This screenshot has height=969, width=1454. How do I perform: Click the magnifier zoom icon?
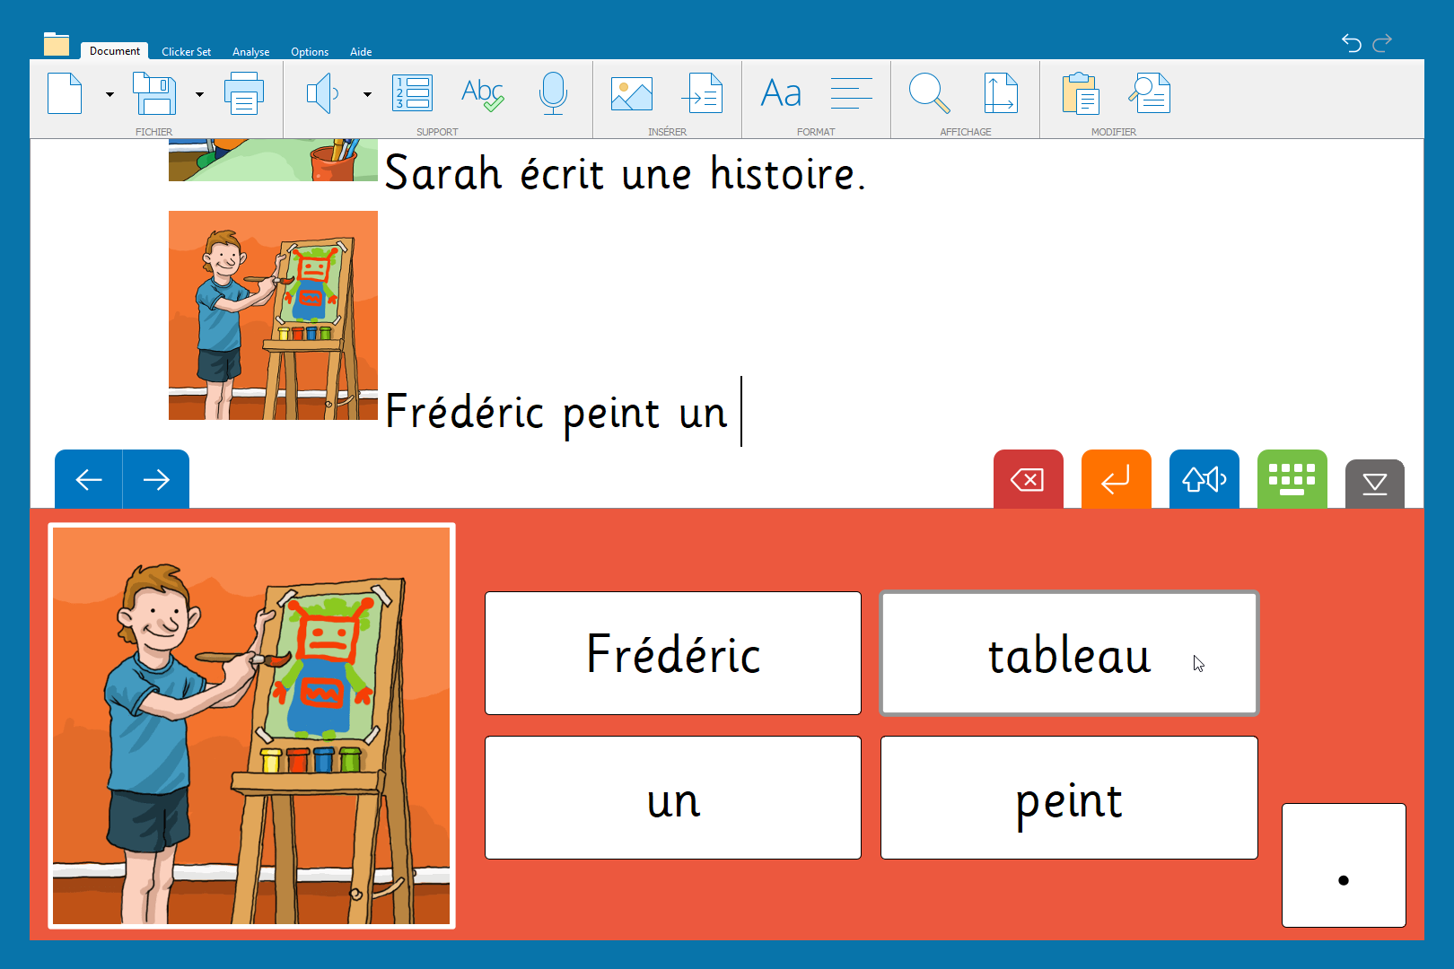928,93
